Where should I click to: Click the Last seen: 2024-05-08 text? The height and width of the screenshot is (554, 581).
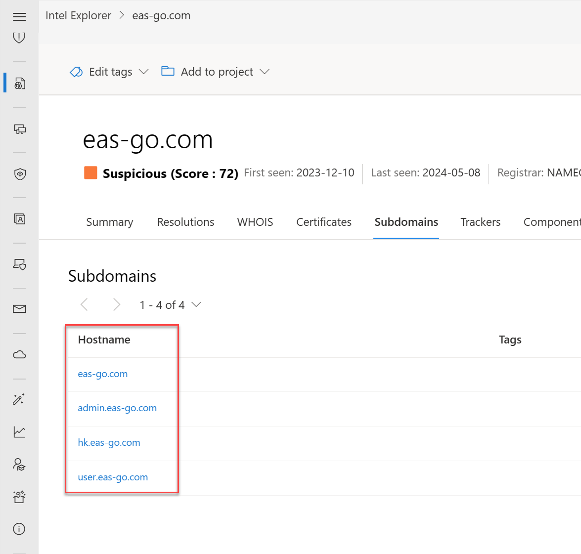tap(426, 172)
